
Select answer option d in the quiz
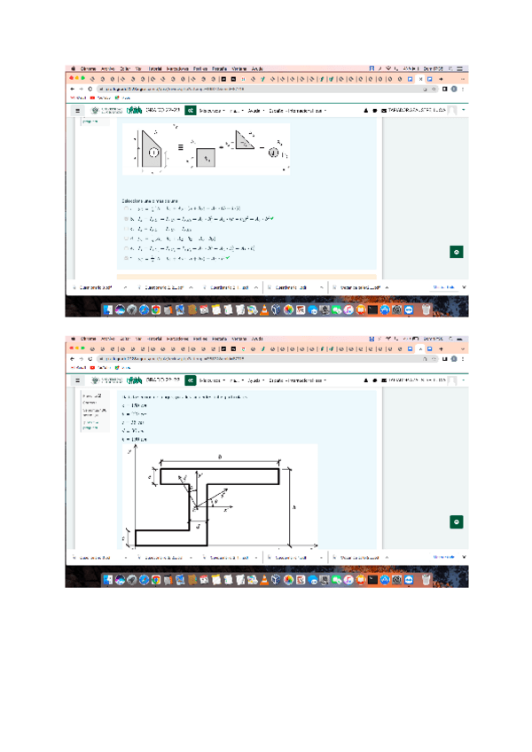(126, 239)
